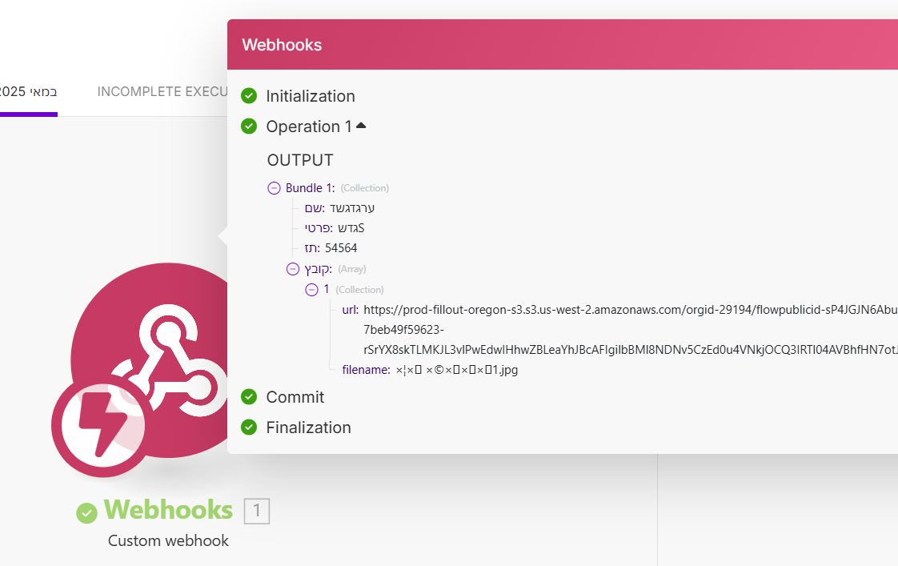Select the במאי 2025 tab

pos(29,91)
